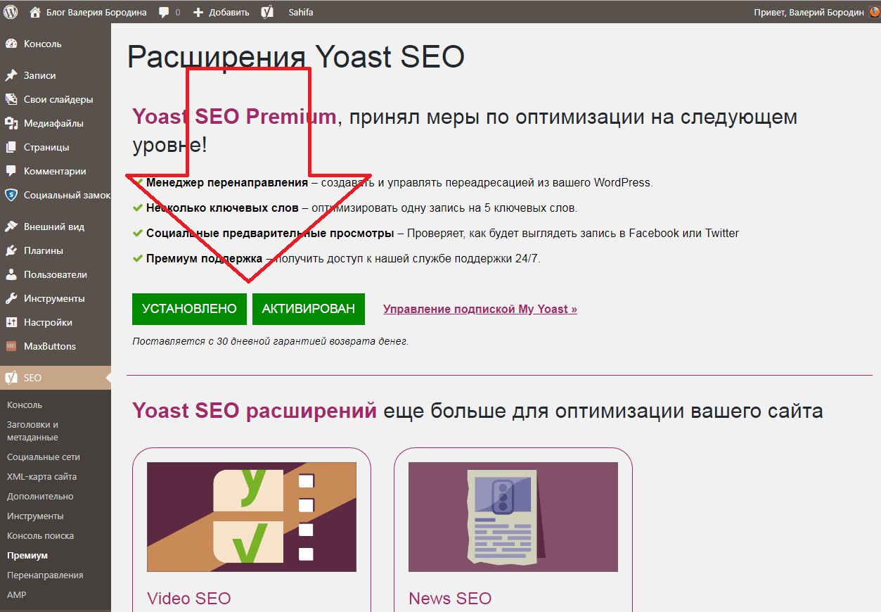
Task: Open the Добавить menu in admin bar
Action: [228, 13]
